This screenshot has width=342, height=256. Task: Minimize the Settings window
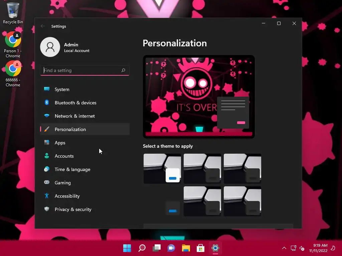click(x=264, y=23)
